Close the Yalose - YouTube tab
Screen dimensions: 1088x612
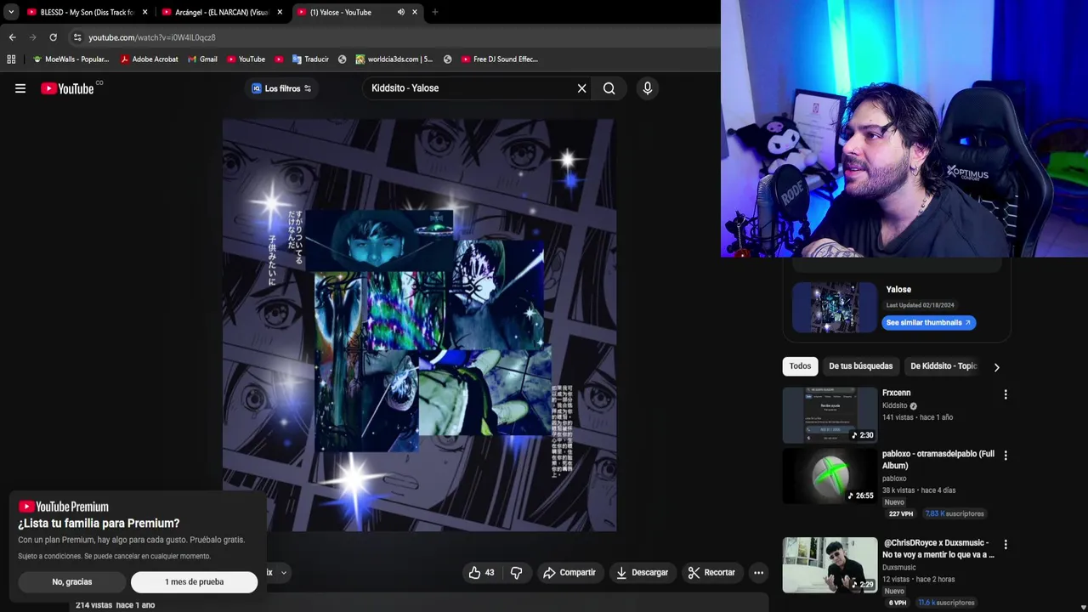point(415,12)
